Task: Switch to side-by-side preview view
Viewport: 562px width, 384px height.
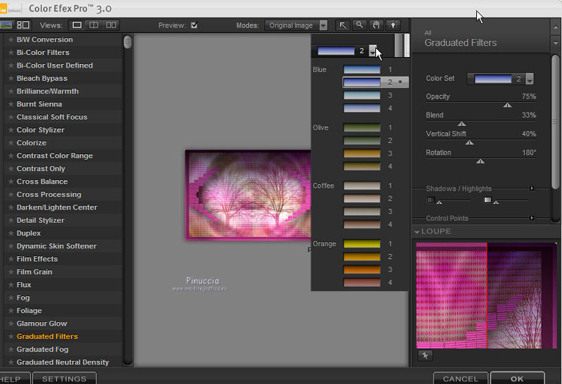Action: (111, 25)
